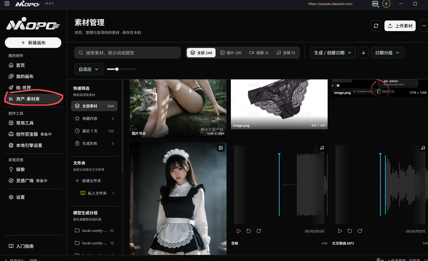Switch to the 视频 31 tab
The width and height of the screenshot is (428, 261).
(259, 53)
